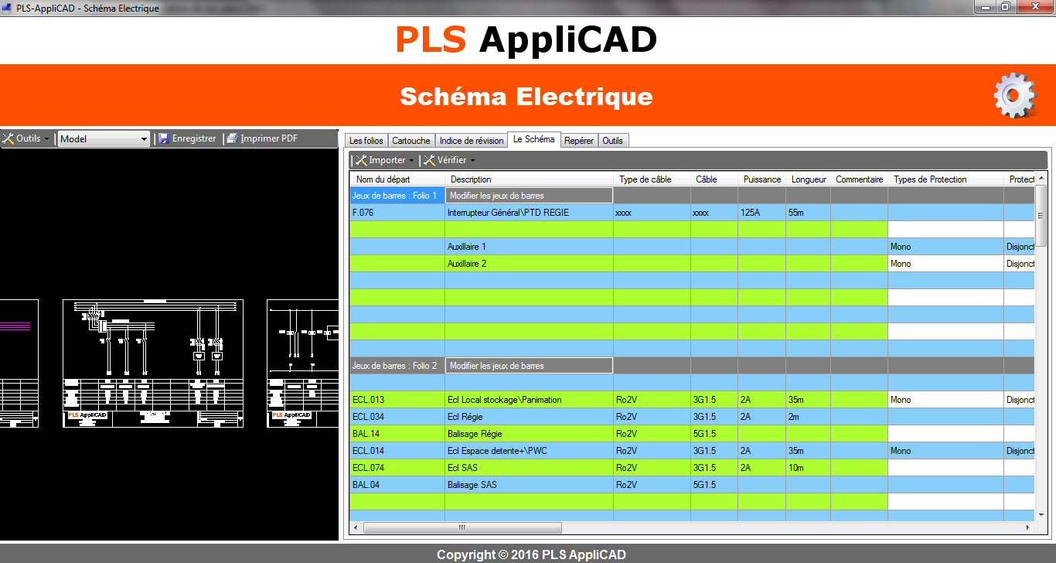The image size is (1056, 563).
Task: Click Modifier les jeux de barres for Folio 2
Action: 529,366
